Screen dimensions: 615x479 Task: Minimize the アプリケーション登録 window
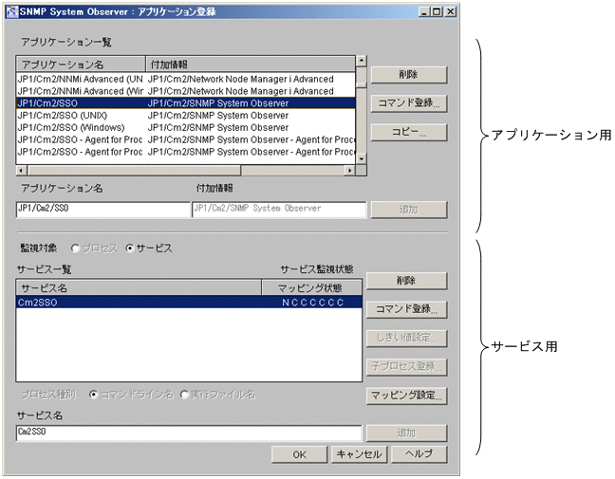coord(424,11)
